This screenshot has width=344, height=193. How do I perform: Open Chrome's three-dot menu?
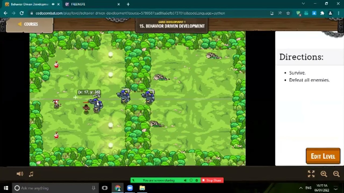point(338,13)
